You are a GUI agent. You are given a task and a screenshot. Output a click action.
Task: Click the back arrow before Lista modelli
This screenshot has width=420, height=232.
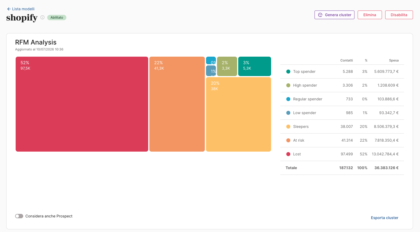point(9,9)
